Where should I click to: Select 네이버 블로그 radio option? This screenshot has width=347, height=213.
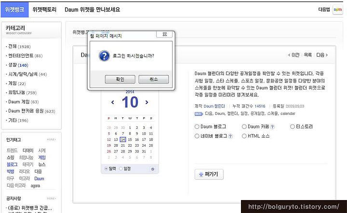(x=197, y=136)
